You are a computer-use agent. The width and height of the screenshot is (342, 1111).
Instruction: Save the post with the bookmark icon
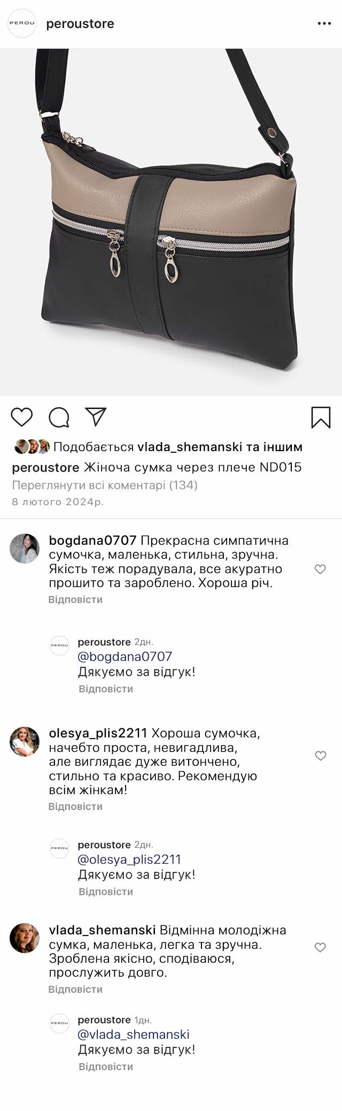click(321, 417)
